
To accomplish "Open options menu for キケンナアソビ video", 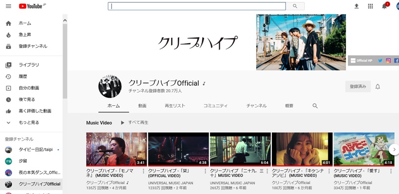I will (329, 171).
